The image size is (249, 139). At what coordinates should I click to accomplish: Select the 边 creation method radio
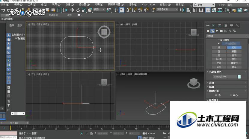tap(216, 95)
